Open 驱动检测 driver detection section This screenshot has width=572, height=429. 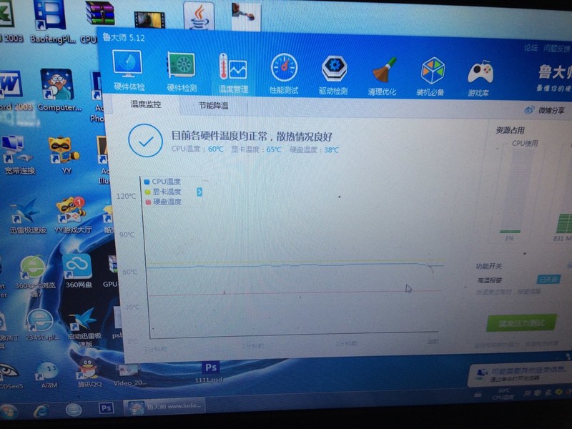click(333, 75)
